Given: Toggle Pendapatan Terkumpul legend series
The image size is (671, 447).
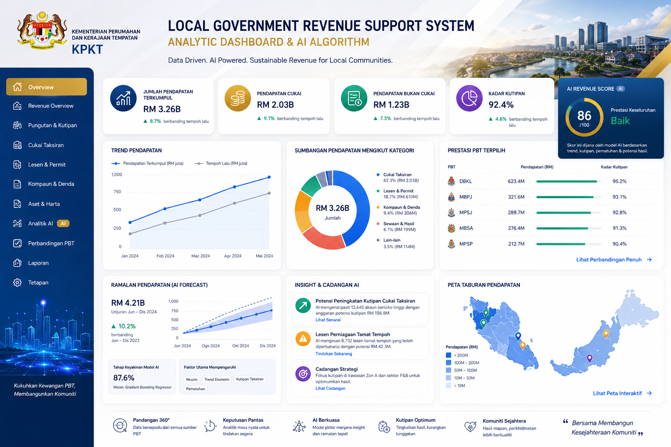Looking at the screenshot, I should coord(148,163).
